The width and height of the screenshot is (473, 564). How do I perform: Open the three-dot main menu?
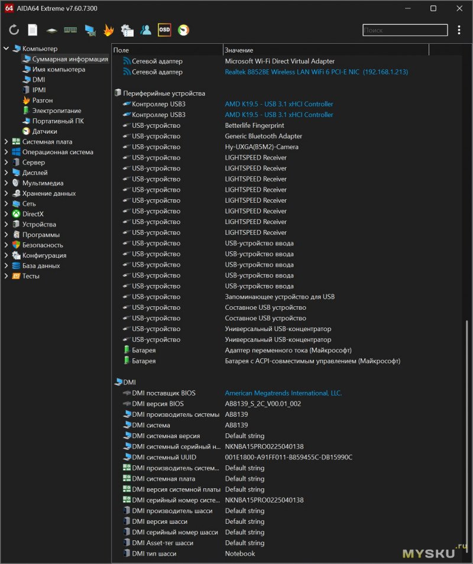459,30
